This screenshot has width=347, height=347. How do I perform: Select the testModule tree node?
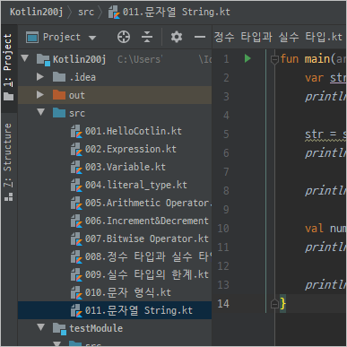tap(96, 328)
